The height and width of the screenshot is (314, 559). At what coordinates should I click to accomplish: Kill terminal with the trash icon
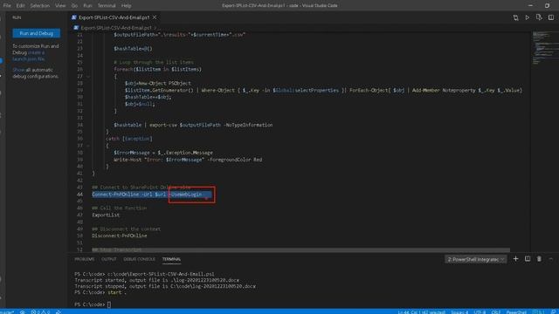click(539, 259)
